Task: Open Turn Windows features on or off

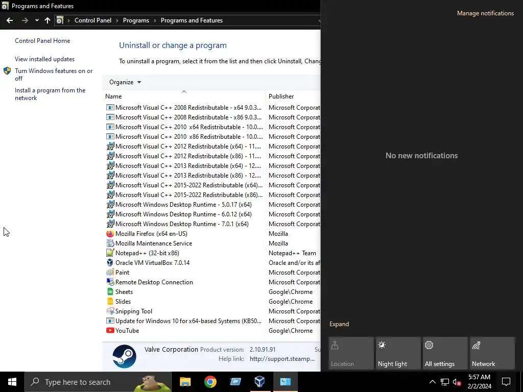Action: tap(54, 75)
